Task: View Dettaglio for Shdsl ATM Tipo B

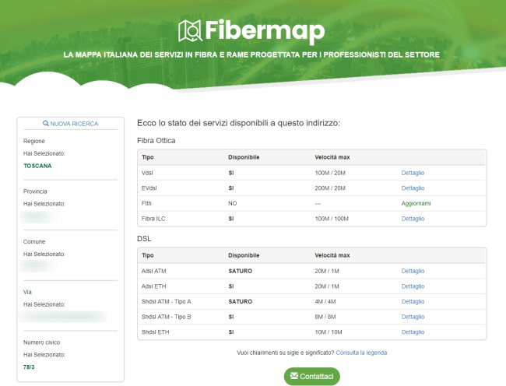Action: click(413, 317)
